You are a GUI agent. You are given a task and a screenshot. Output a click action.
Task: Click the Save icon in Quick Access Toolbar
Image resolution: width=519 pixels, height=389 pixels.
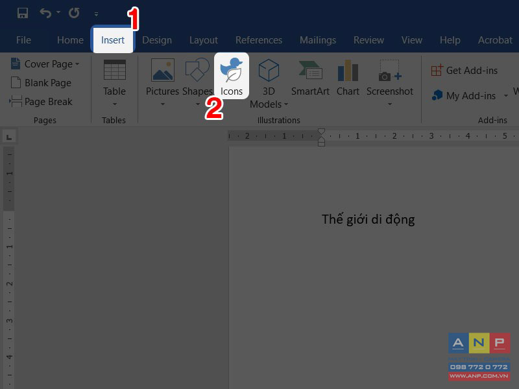point(23,13)
